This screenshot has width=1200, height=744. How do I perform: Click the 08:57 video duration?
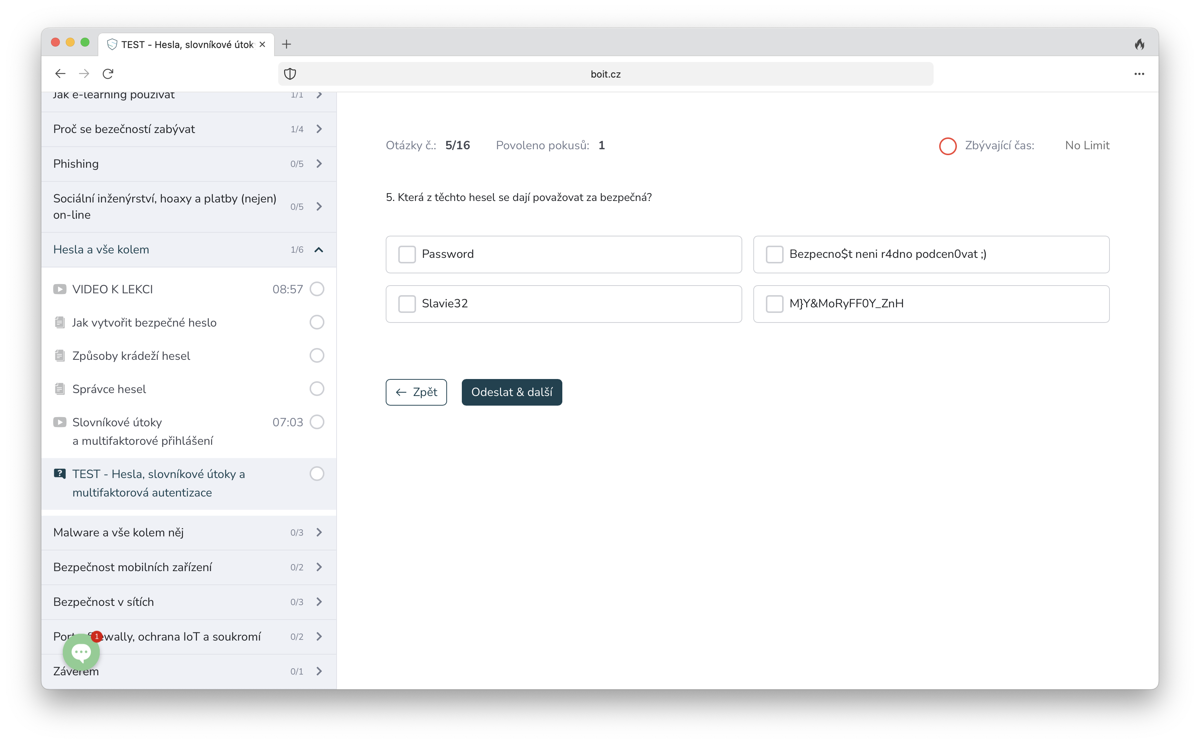[288, 289]
